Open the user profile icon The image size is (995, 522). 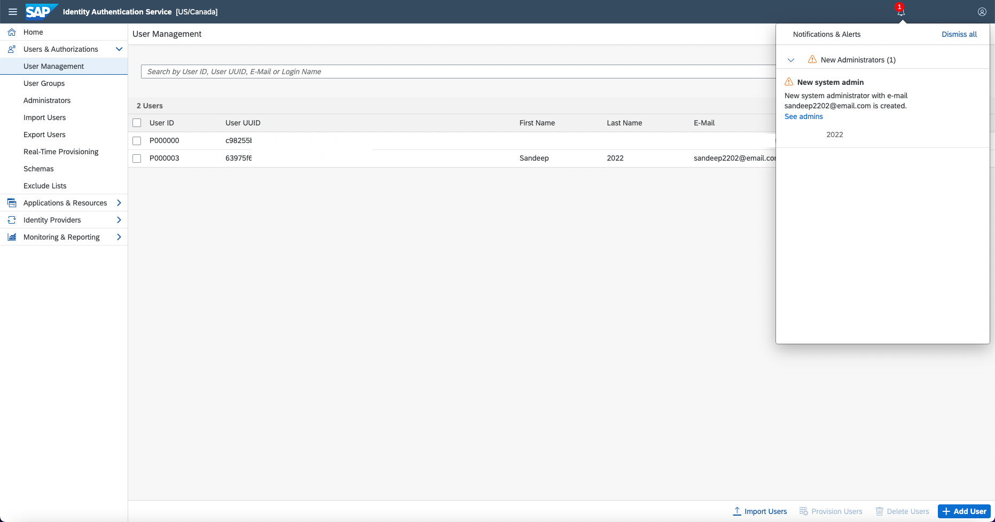[982, 12]
